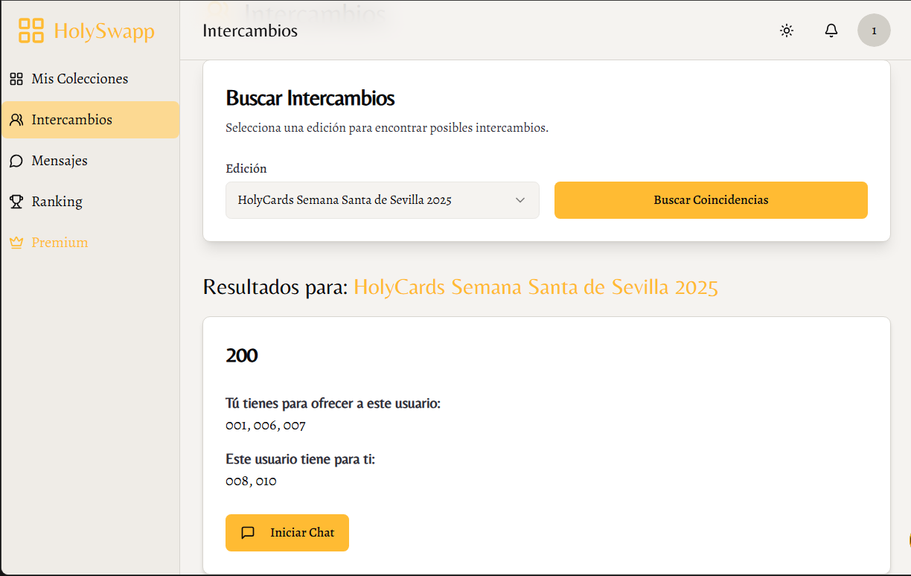Select the Premium crown icon
This screenshot has height=576, width=911.
pyautogui.click(x=16, y=242)
